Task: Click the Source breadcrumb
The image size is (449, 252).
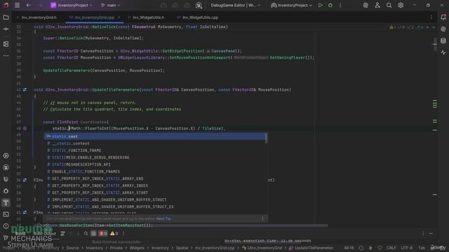Action: click(72, 248)
